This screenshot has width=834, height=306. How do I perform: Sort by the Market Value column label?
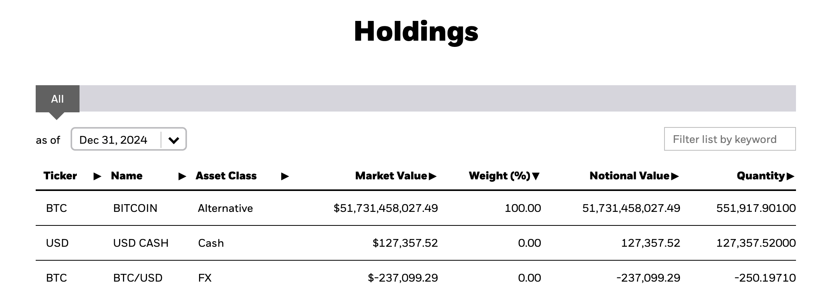pyautogui.click(x=391, y=176)
